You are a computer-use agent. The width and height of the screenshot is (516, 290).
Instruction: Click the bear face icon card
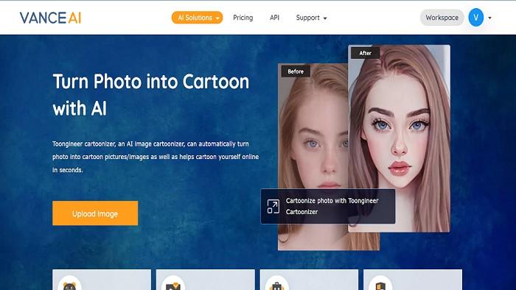[102, 280]
